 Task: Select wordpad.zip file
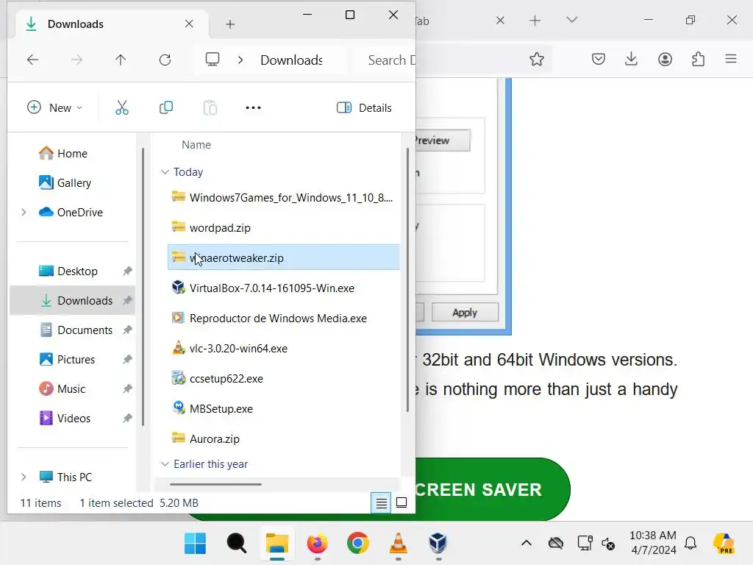coord(283,228)
